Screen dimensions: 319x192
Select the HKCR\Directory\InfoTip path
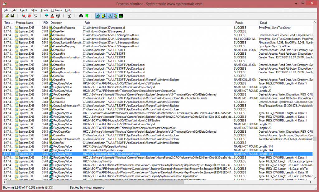97,161
